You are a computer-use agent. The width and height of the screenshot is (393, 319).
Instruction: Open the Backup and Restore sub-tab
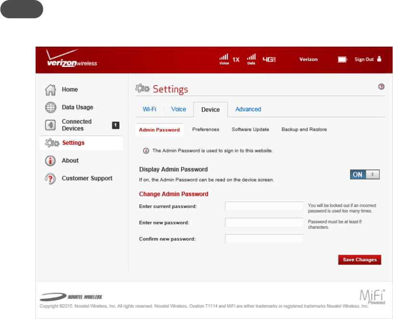[x=304, y=129]
